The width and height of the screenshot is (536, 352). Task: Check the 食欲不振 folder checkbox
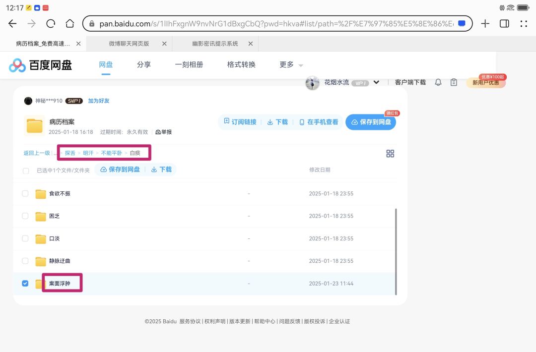tap(25, 193)
